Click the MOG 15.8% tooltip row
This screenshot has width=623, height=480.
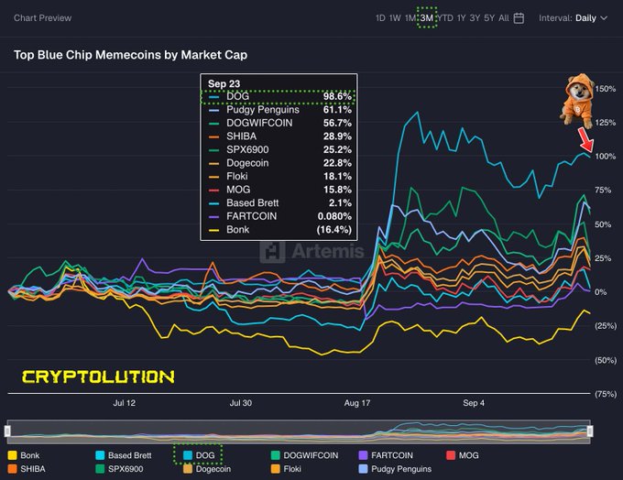click(x=279, y=190)
